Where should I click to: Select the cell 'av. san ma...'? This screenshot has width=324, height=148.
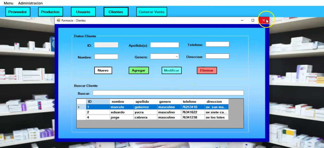pos(217,107)
